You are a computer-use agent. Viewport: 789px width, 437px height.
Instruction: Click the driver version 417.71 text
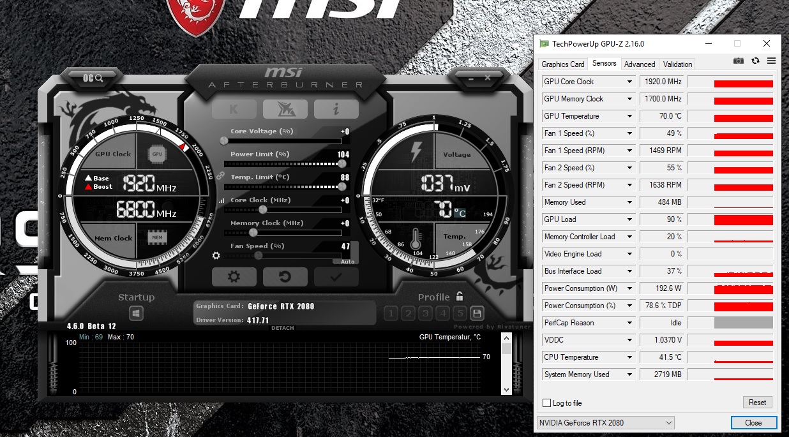(258, 320)
